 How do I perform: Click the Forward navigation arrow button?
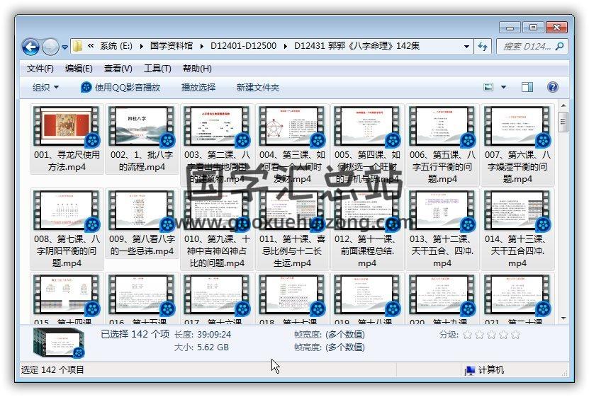click(50, 47)
